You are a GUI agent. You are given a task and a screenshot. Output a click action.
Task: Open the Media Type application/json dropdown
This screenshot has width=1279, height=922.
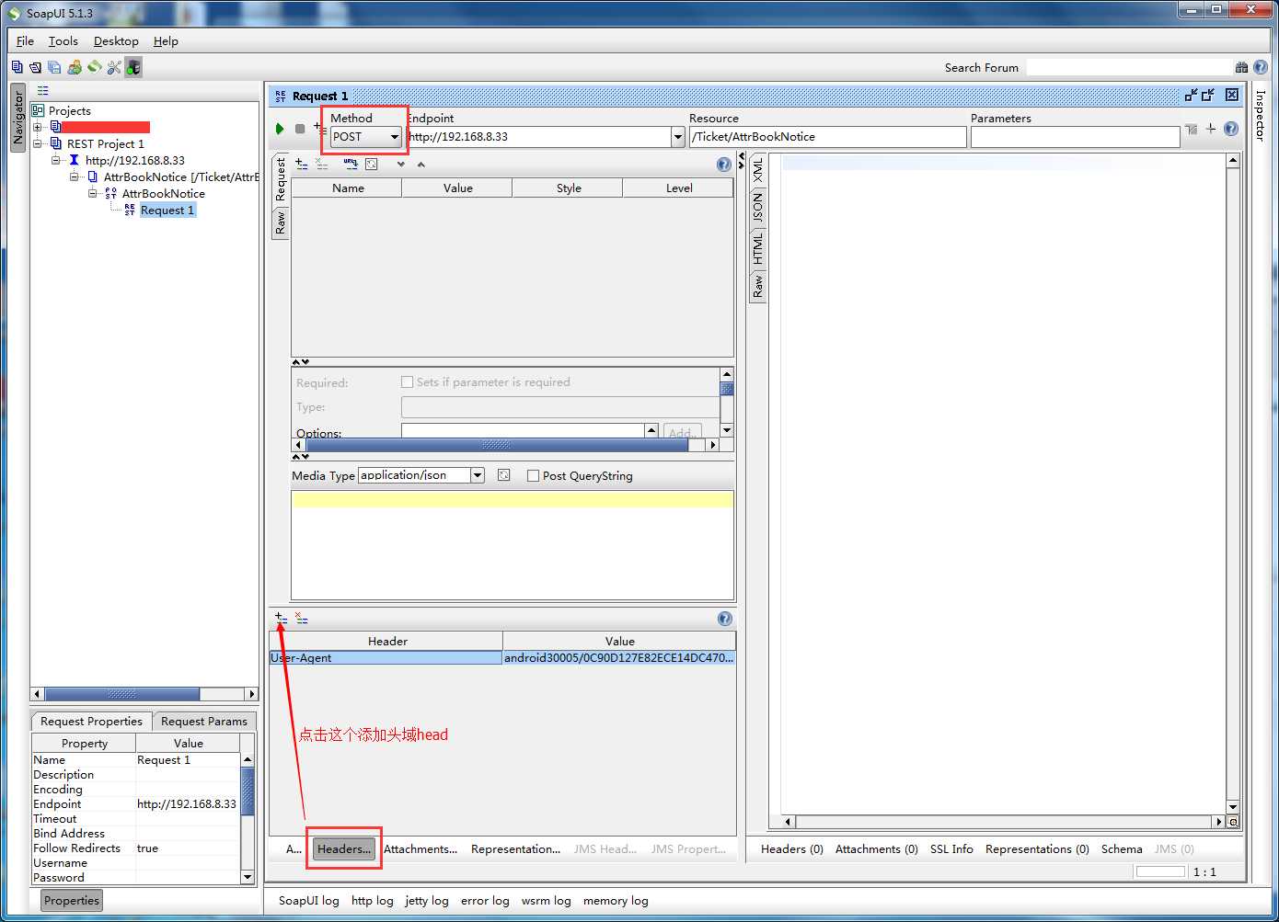click(478, 475)
